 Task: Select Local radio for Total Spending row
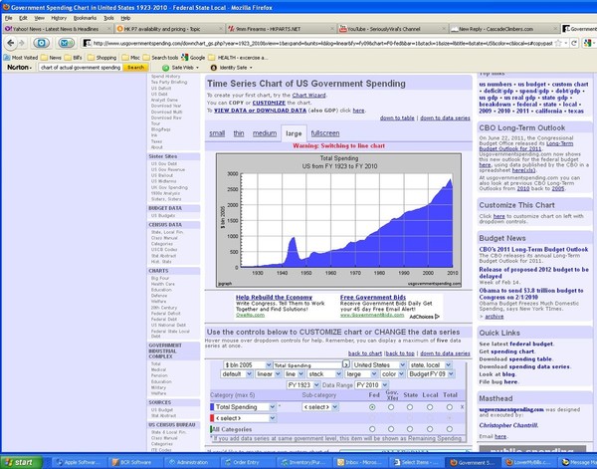[430, 407]
